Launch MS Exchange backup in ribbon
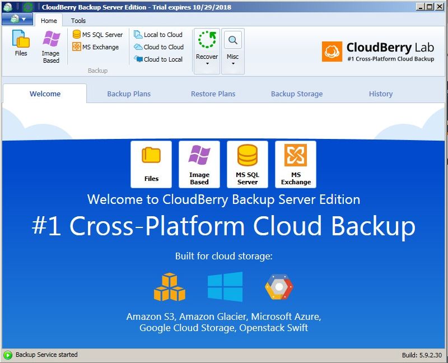The image size is (448, 363). [95, 47]
